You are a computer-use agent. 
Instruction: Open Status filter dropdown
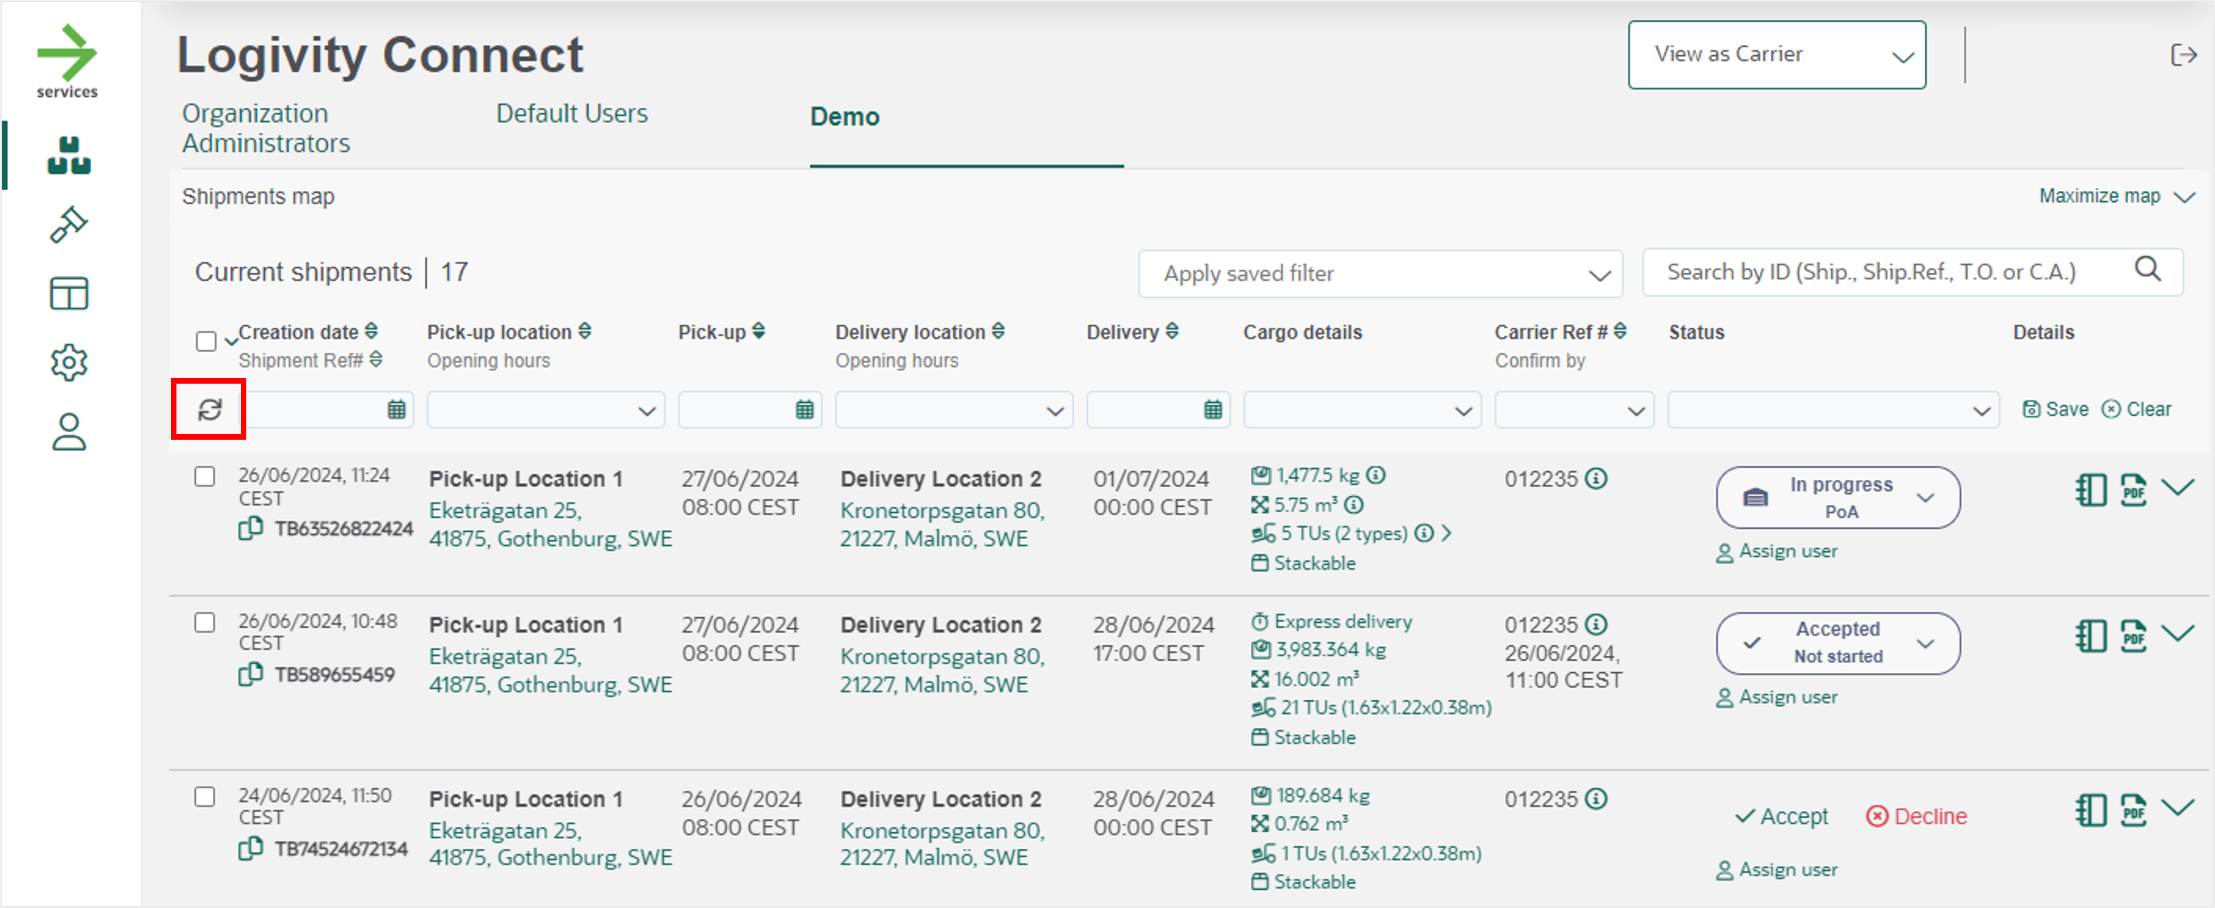click(x=1833, y=409)
